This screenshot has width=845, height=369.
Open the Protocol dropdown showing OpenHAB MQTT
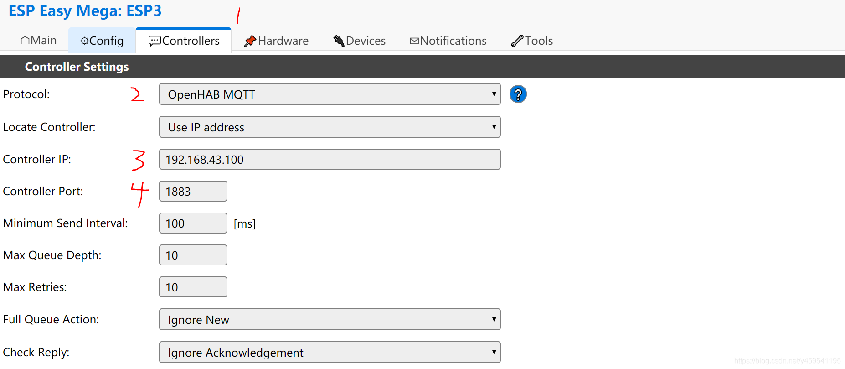tap(330, 94)
